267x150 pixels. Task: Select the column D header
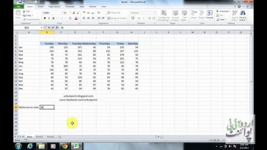(75, 32)
